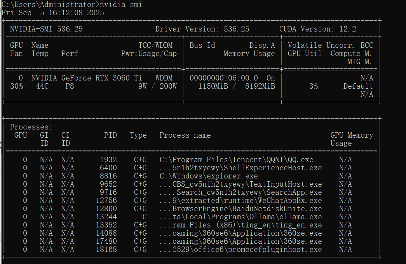406x264 pixels.
Task: Click the GPU Memory Usage header
Action: (352, 139)
